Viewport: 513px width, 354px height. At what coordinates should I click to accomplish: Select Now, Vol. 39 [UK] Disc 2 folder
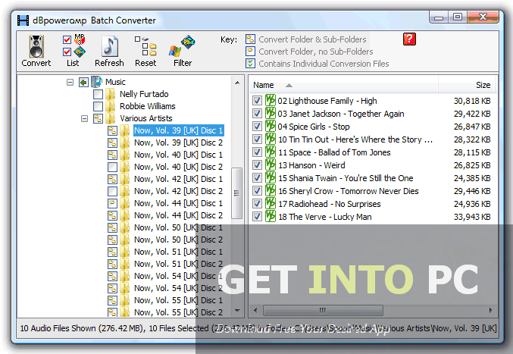[x=178, y=143]
